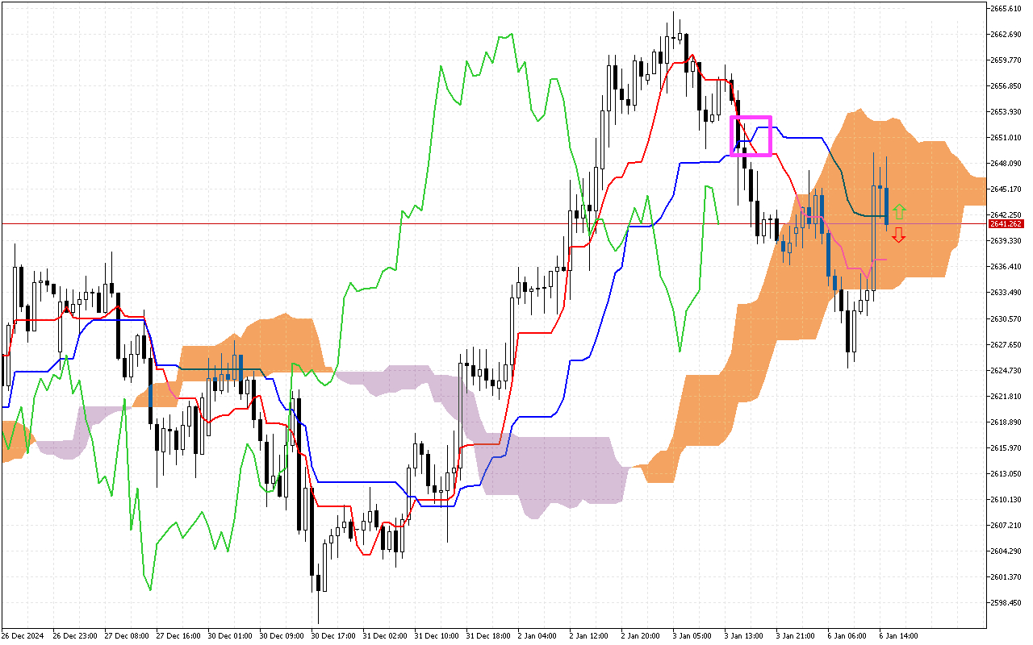Pick price level 2610.130
The width and height of the screenshot is (1033, 645).
point(1005,500)
